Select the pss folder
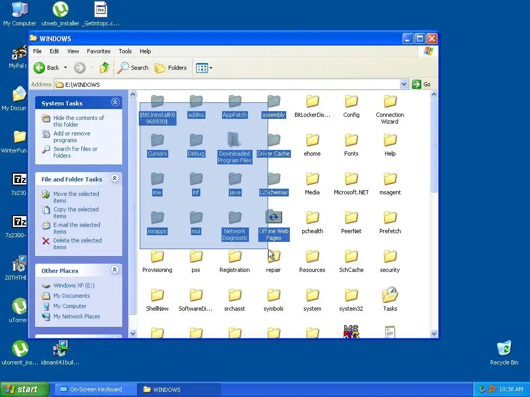Viewport: 530px width, 397px height. [x=196, y=262]
